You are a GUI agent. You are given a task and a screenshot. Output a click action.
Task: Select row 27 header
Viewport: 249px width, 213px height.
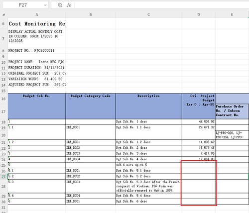[3, 177]
